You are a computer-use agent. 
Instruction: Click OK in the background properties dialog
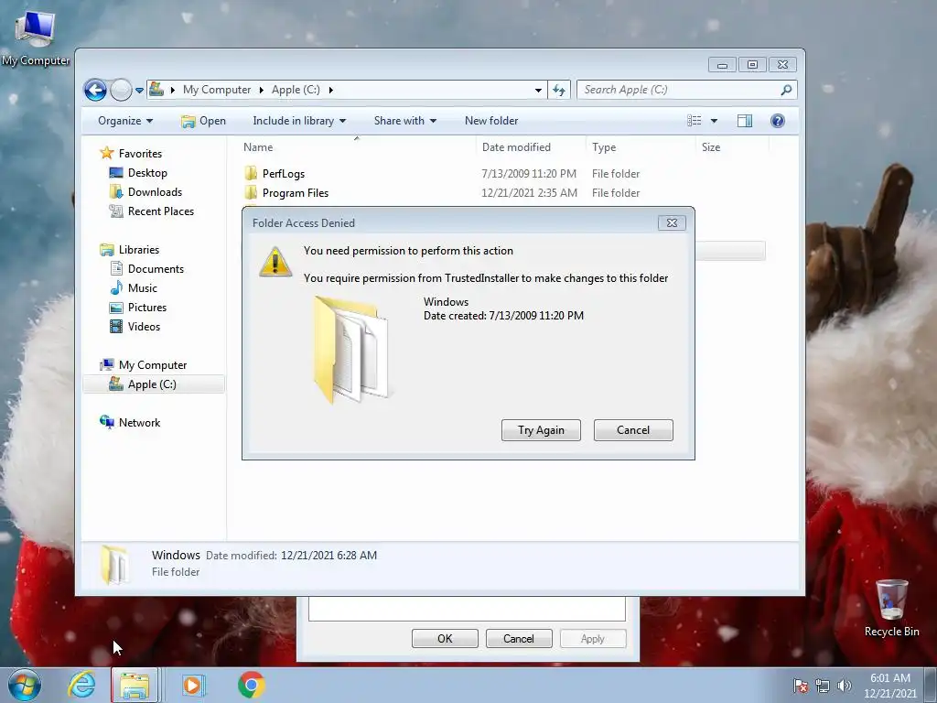(445, 639)
